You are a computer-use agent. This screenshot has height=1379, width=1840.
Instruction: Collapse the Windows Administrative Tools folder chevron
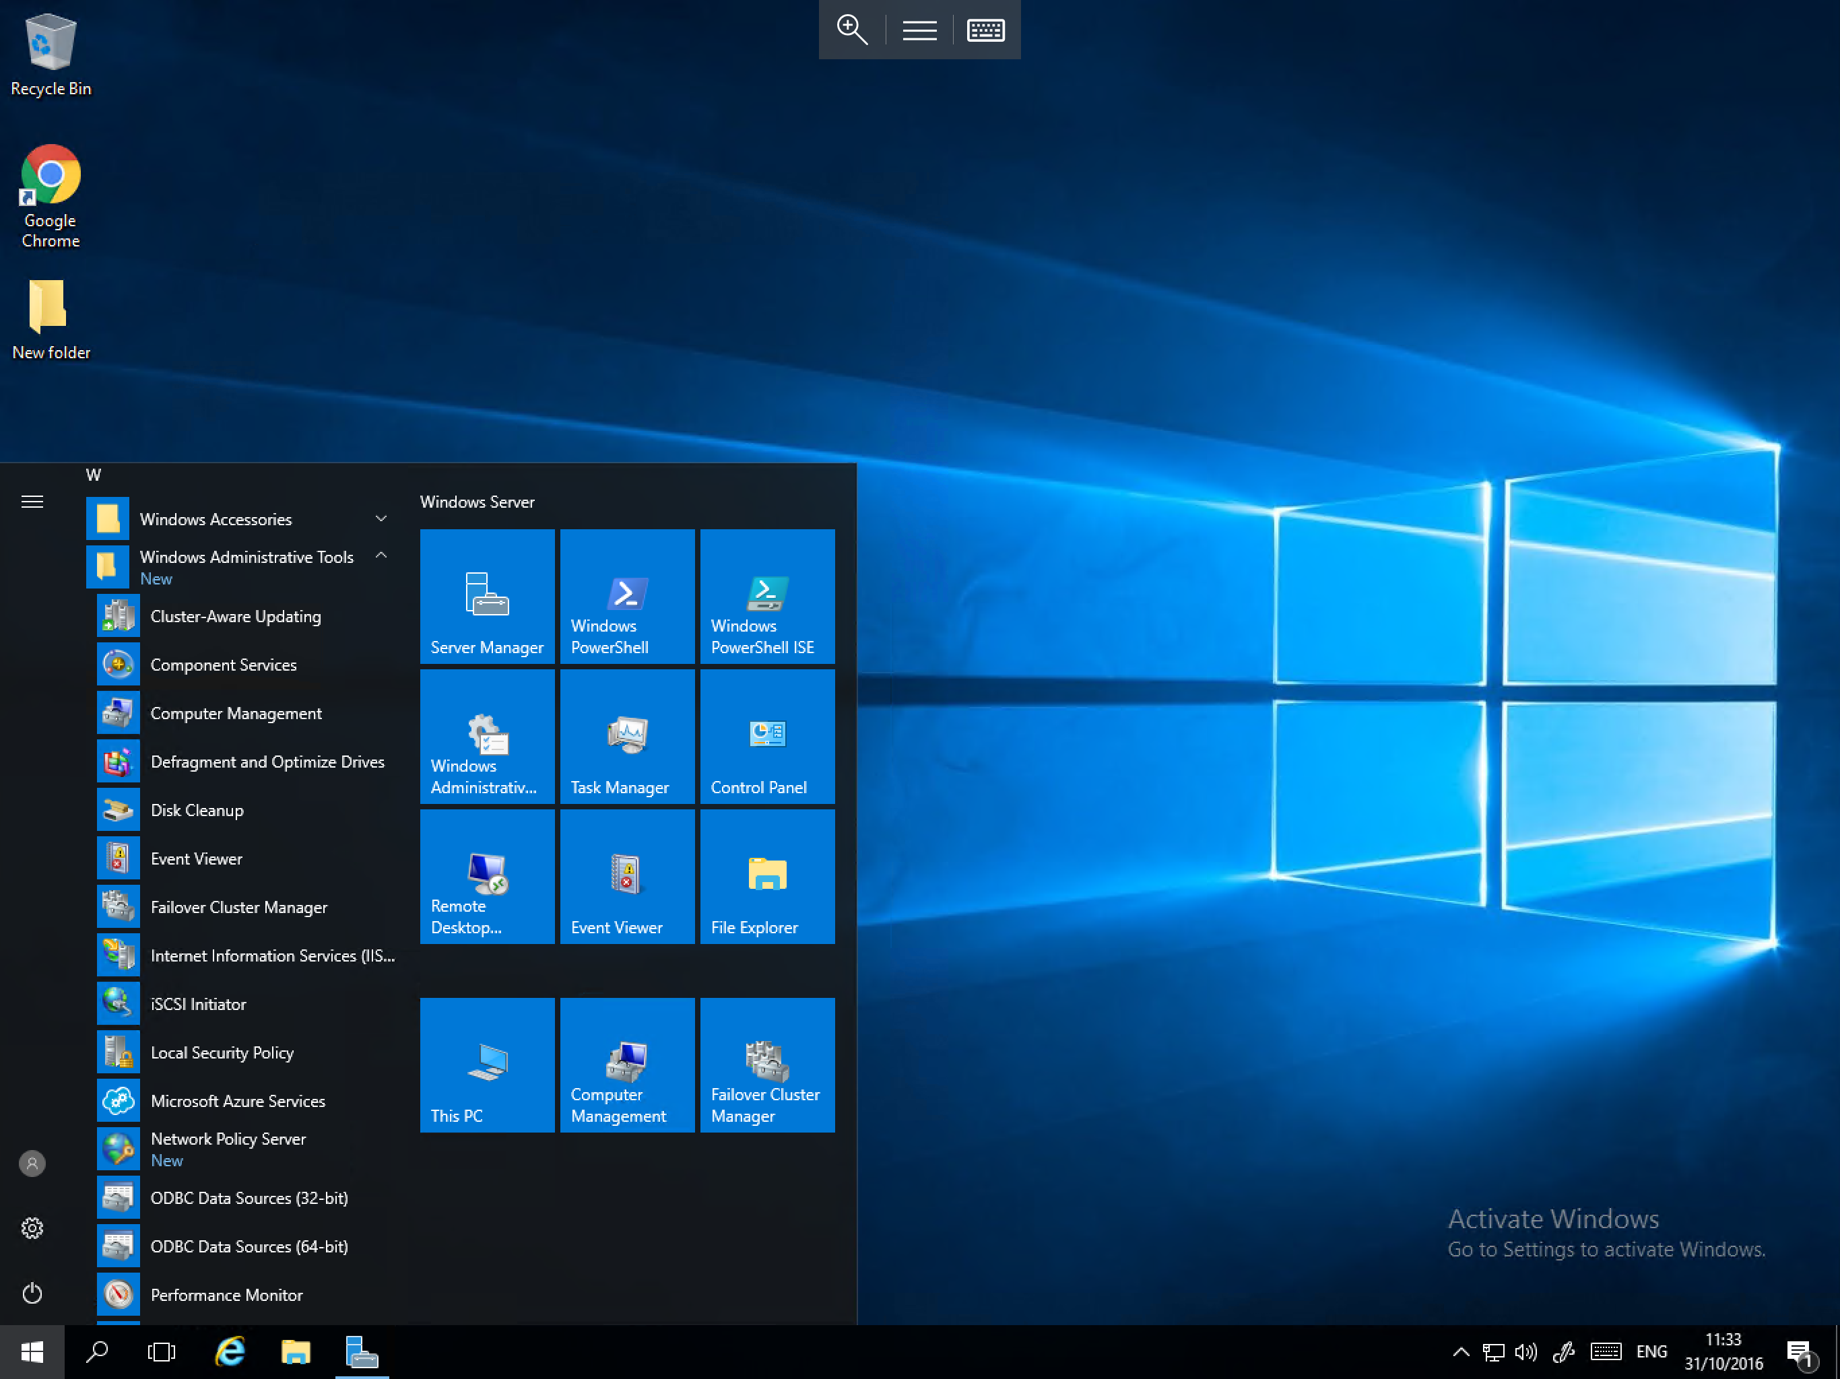381,556
